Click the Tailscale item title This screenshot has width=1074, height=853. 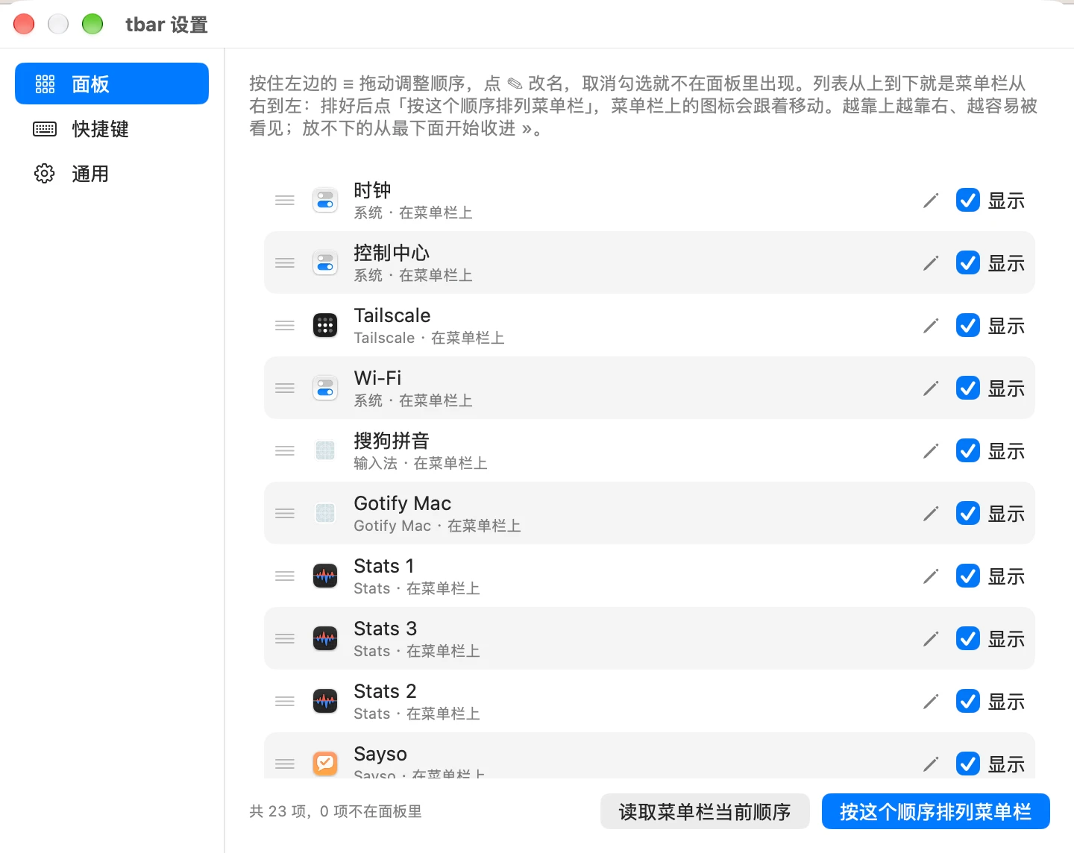(392, 315)
